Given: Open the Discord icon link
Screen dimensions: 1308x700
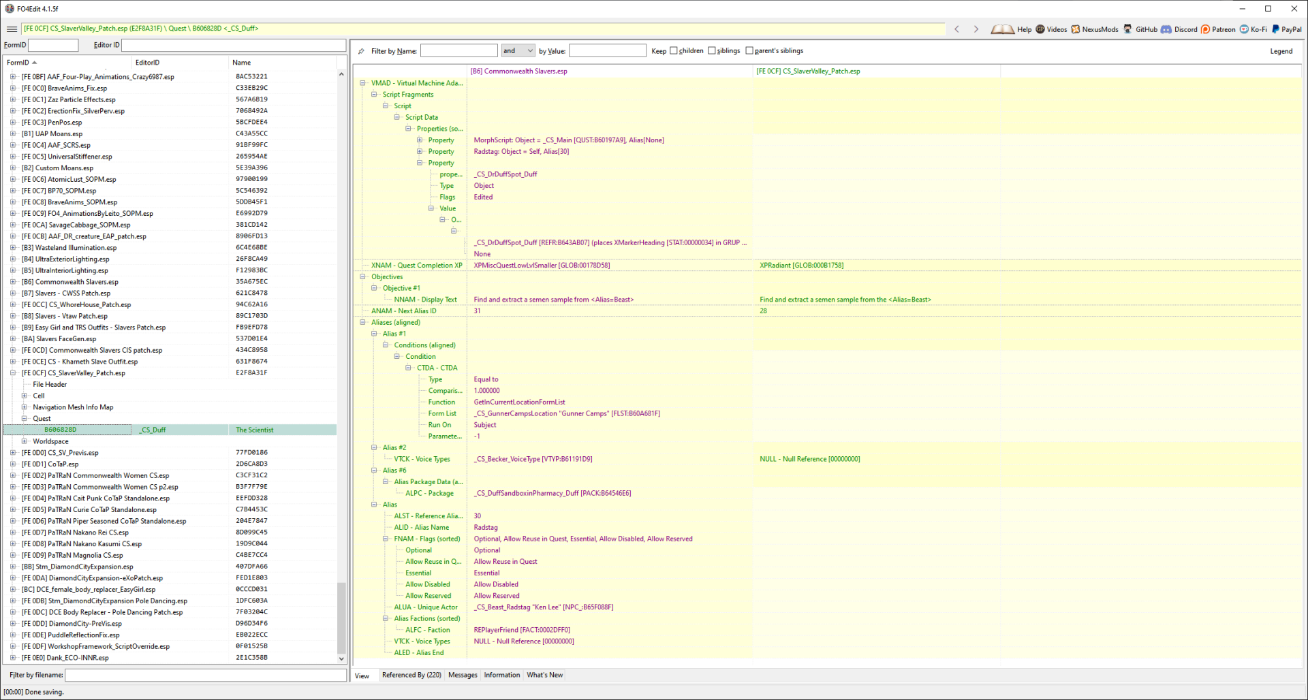Looking at the screenshot, I should click(x=1166, y=29).
